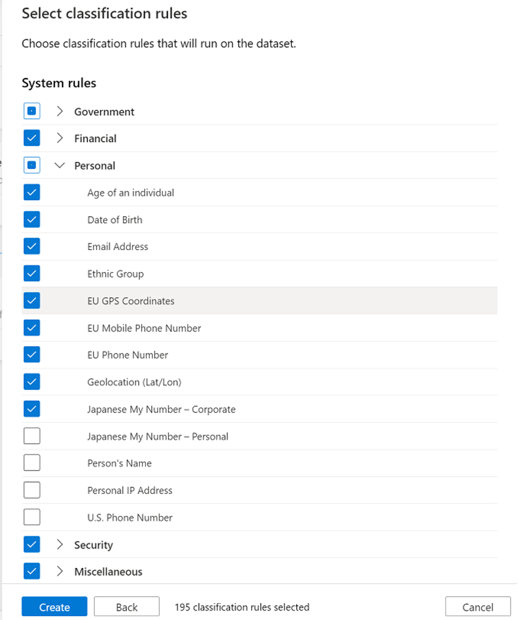Disable the Age of an individual rule
Image resolution: width=519 pixels, height=620 pixels.
[x=31, y=192]
